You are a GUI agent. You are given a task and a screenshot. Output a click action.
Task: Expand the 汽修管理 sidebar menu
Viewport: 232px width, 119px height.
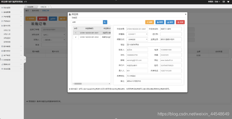coord(12,17)
